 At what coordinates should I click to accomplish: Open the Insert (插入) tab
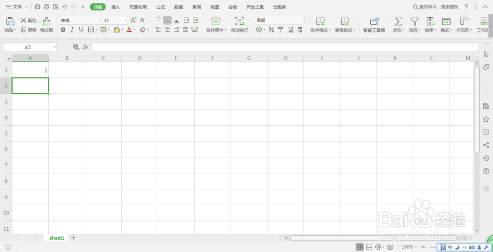coord(116,7)
